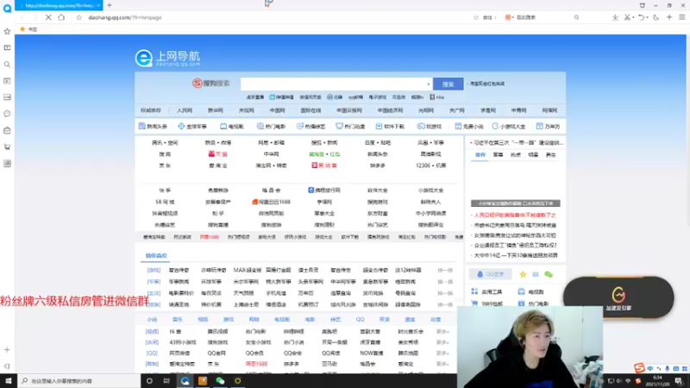Click the scissors screenshot tool icon
690x388 pixels.
(x=627, y=17)
